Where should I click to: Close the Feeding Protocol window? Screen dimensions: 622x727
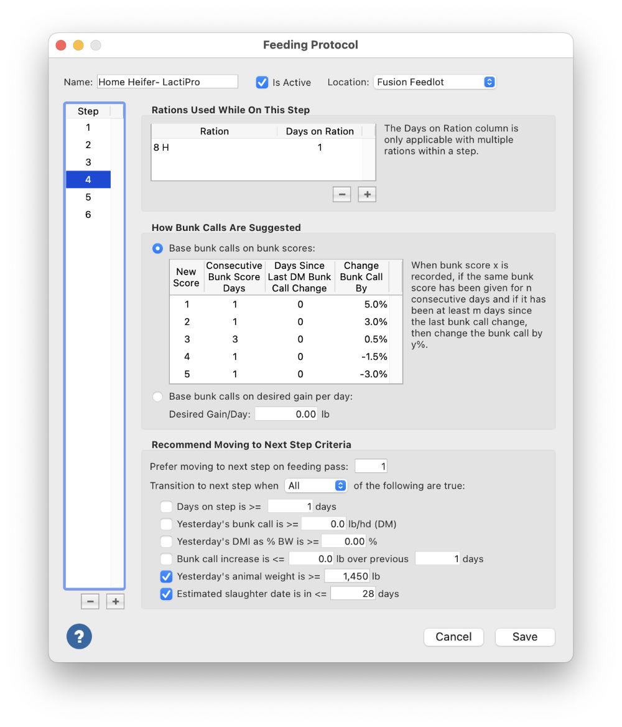(x=61, y=45)
